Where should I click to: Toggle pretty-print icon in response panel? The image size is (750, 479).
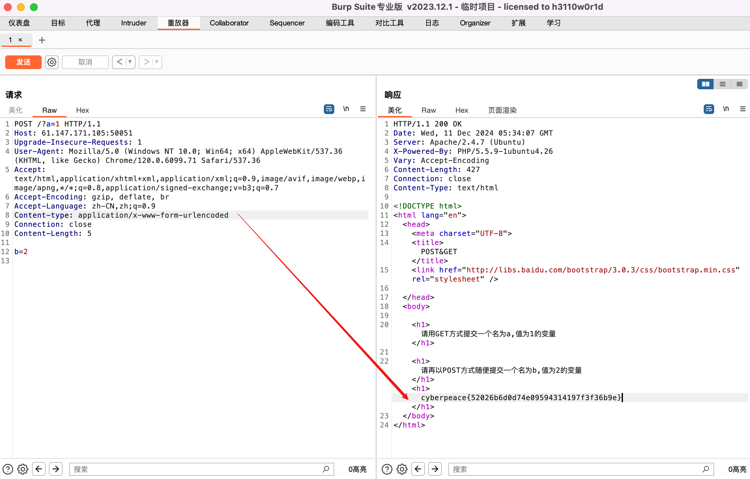708,109
